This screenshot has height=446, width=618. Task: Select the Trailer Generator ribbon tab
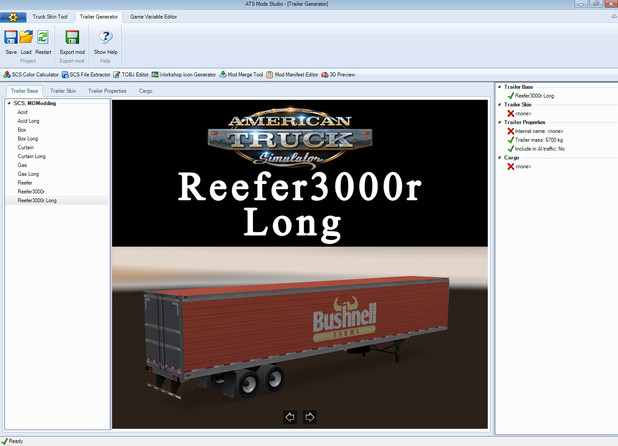point(99,17)
